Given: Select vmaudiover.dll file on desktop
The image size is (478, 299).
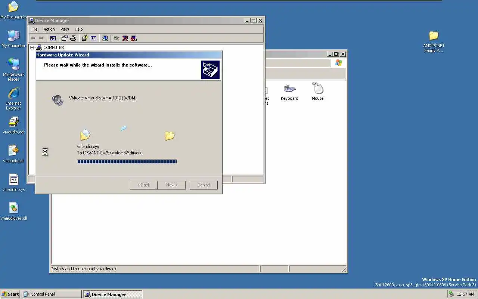Looking at the screenshot, I should 13,212.
